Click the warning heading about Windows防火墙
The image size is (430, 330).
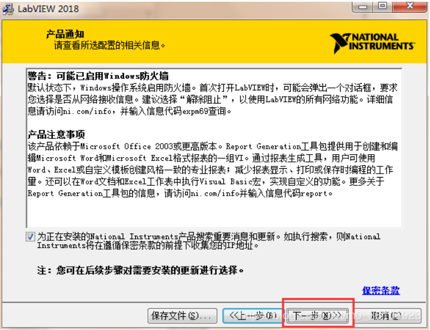(98, 76)
